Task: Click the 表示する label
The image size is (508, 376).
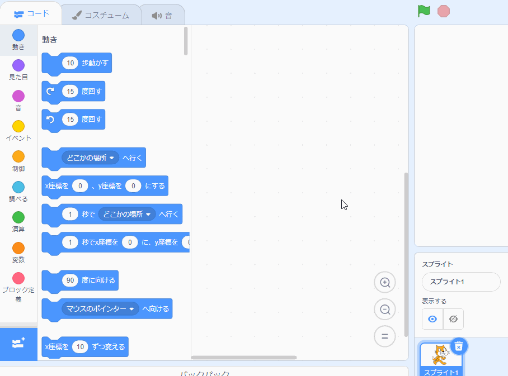Action: (x=434, y=301)
